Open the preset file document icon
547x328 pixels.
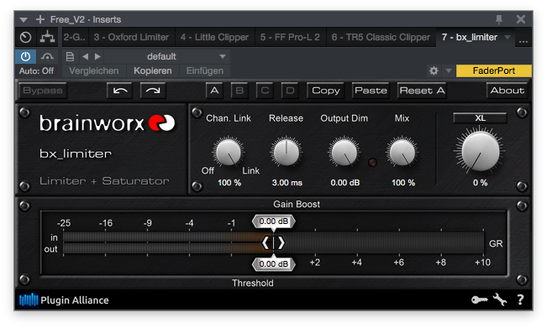click(70, 56)
